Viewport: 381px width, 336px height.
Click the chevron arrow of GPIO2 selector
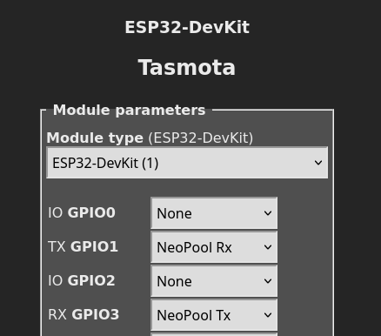(268, 281)
